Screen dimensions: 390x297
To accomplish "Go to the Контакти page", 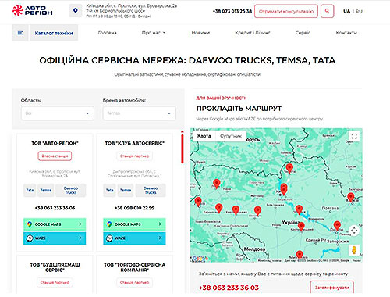I will (x=346, y=33).
